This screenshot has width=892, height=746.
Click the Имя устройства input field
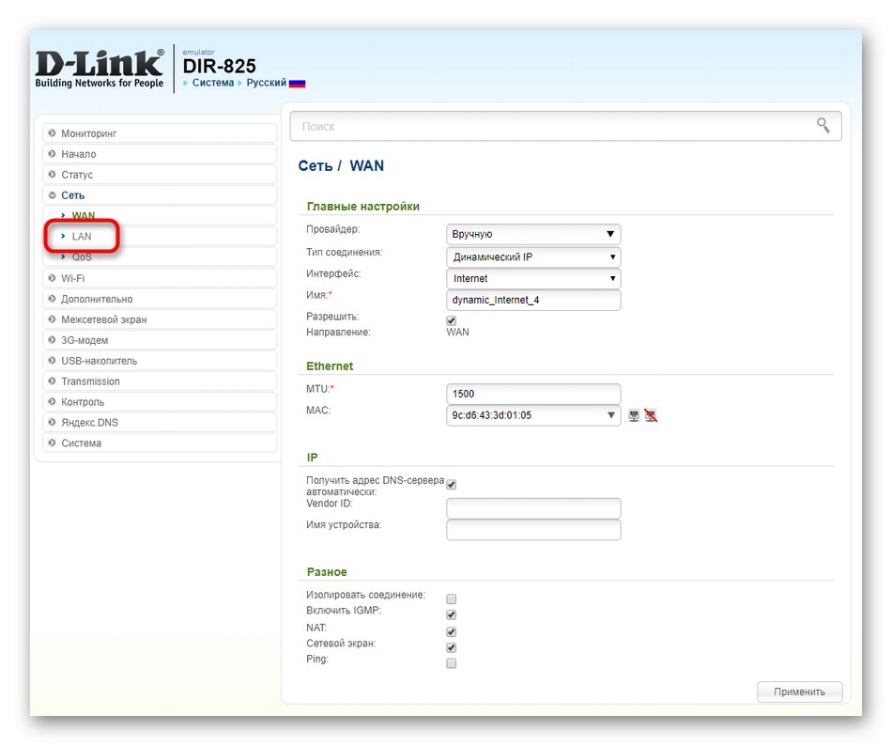tap(533, 530)
